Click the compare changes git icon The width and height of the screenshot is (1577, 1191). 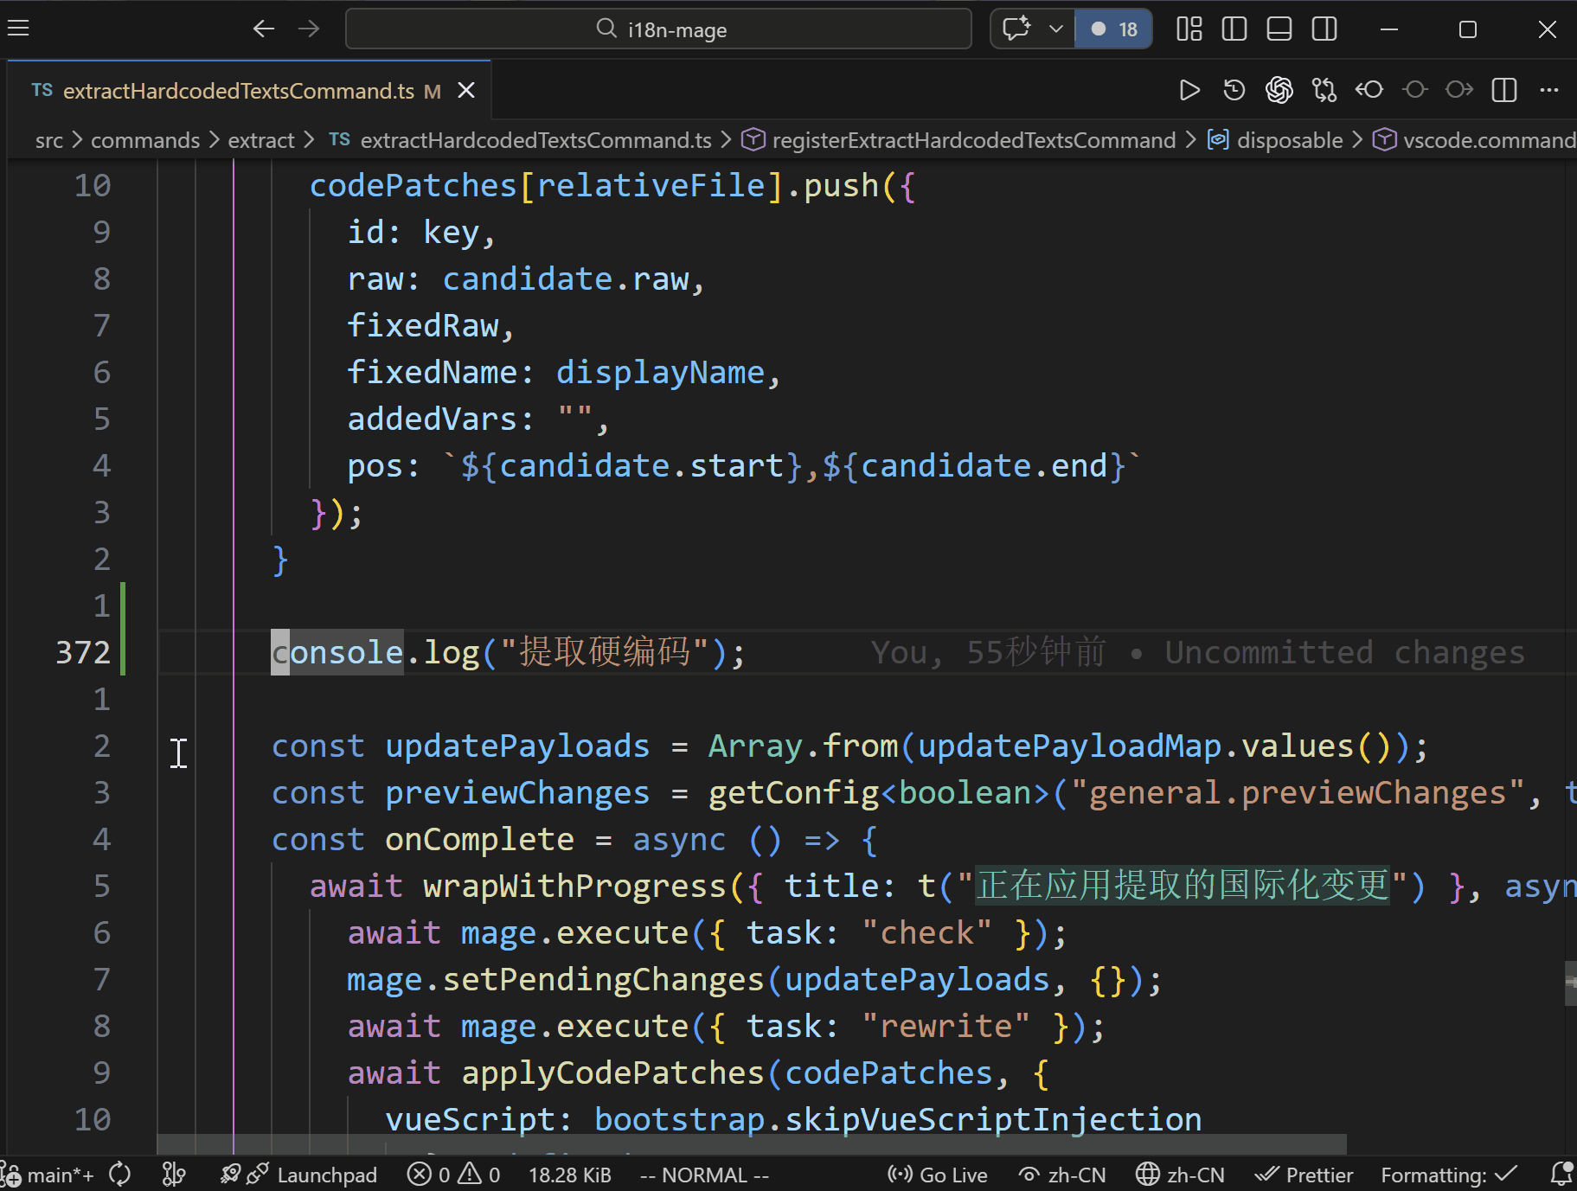tap(1324, 90)
